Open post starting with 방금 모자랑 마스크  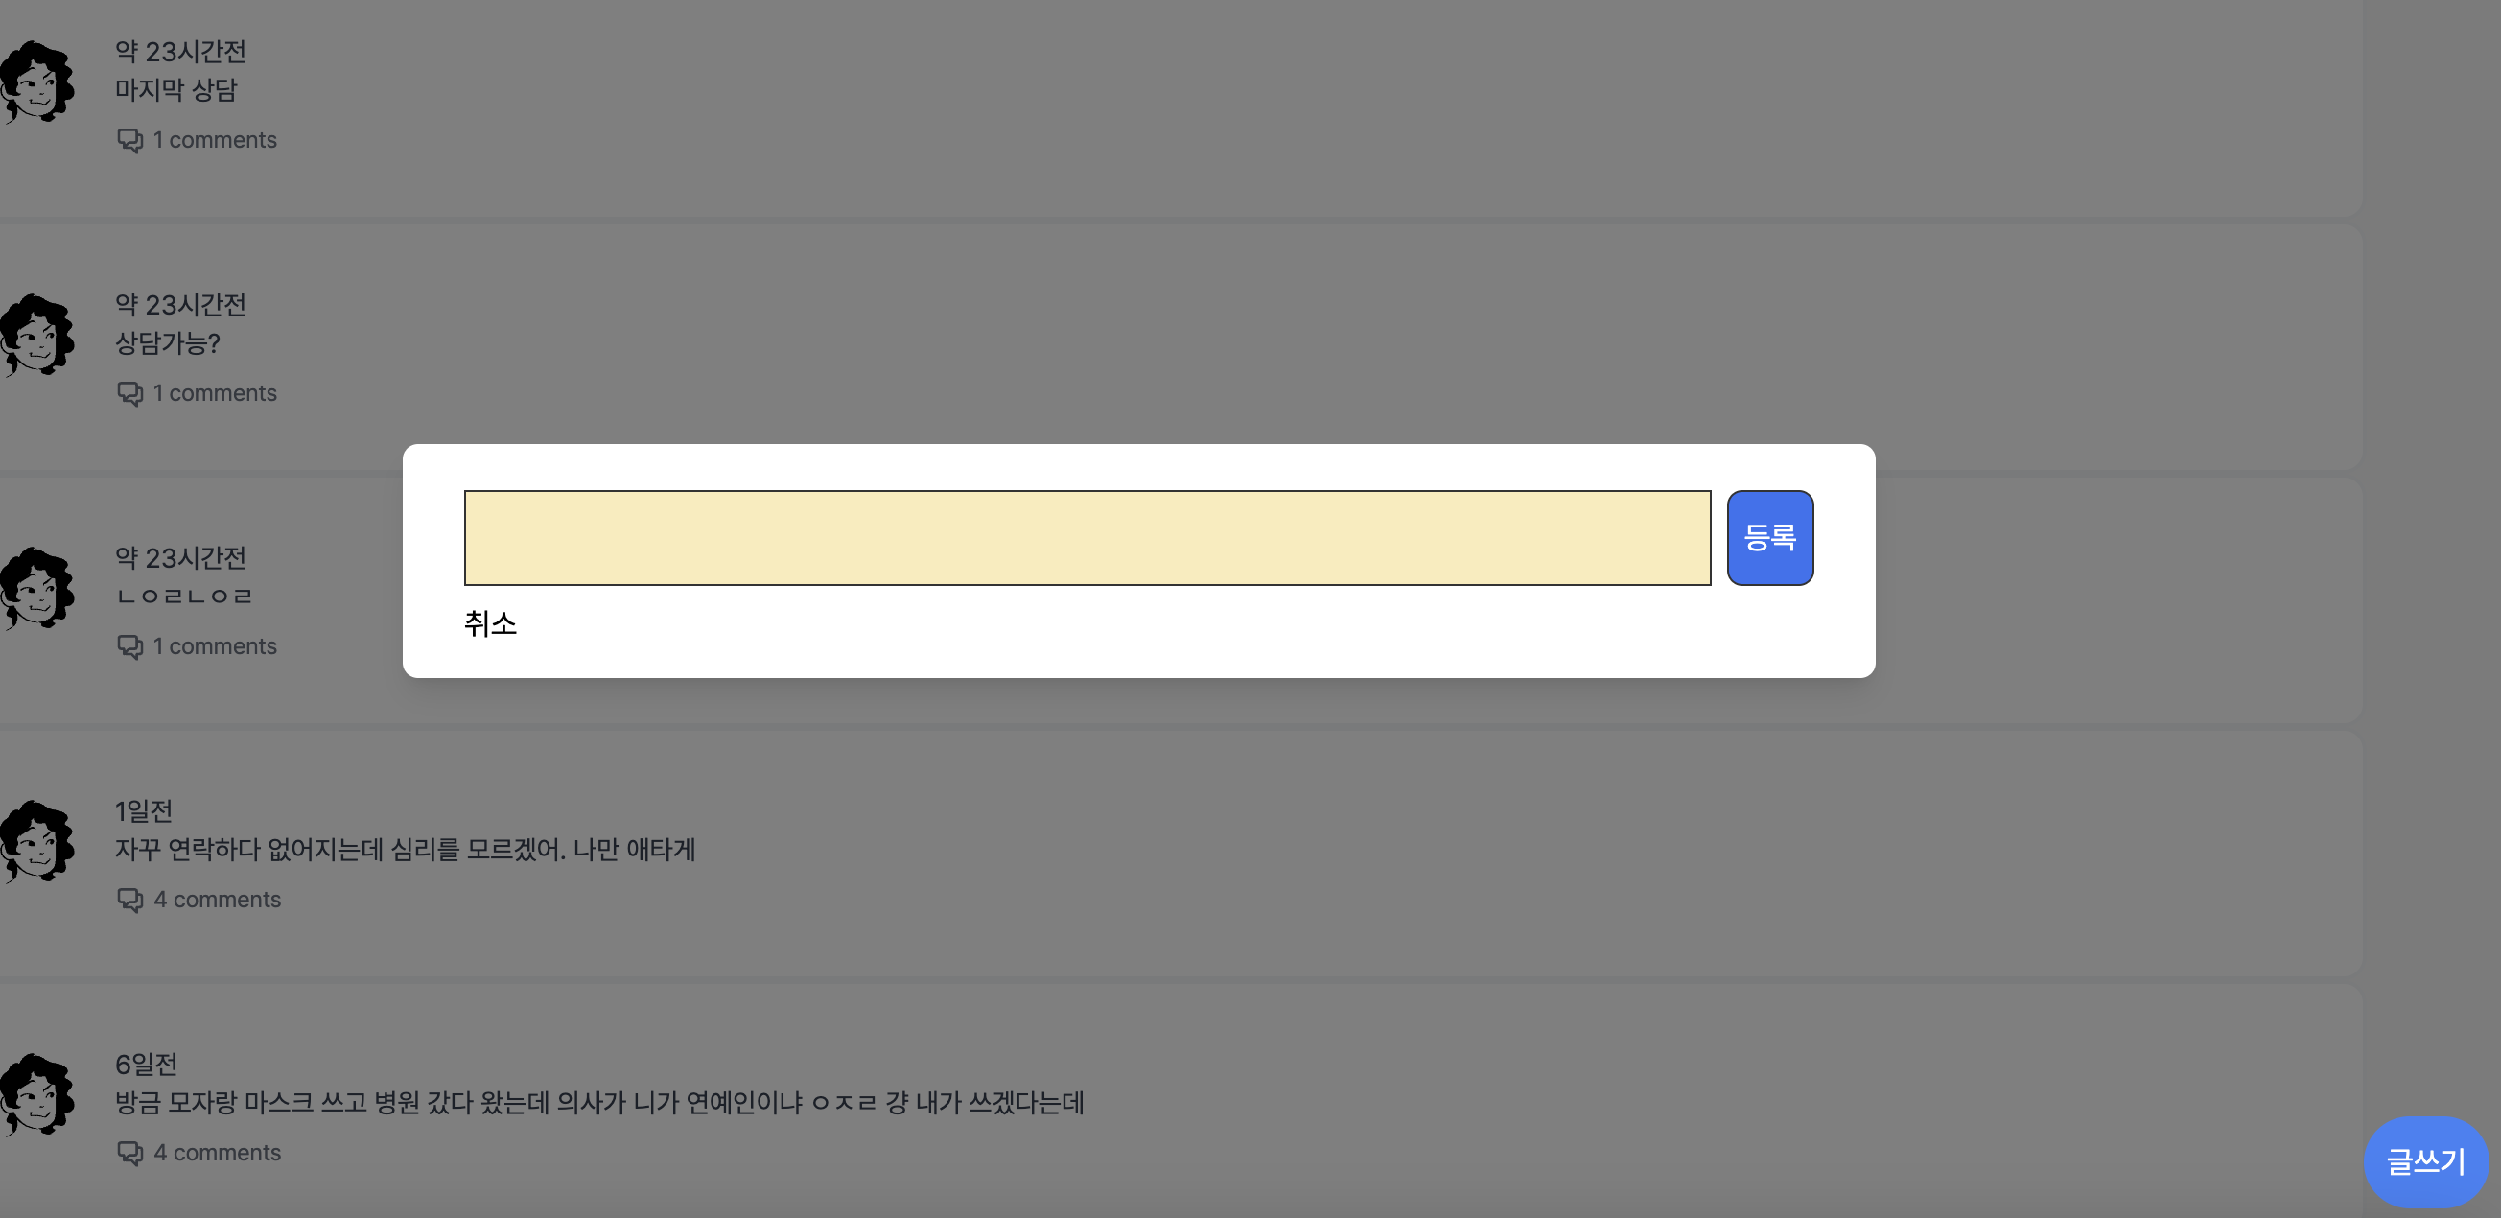tap(599, 1102)
